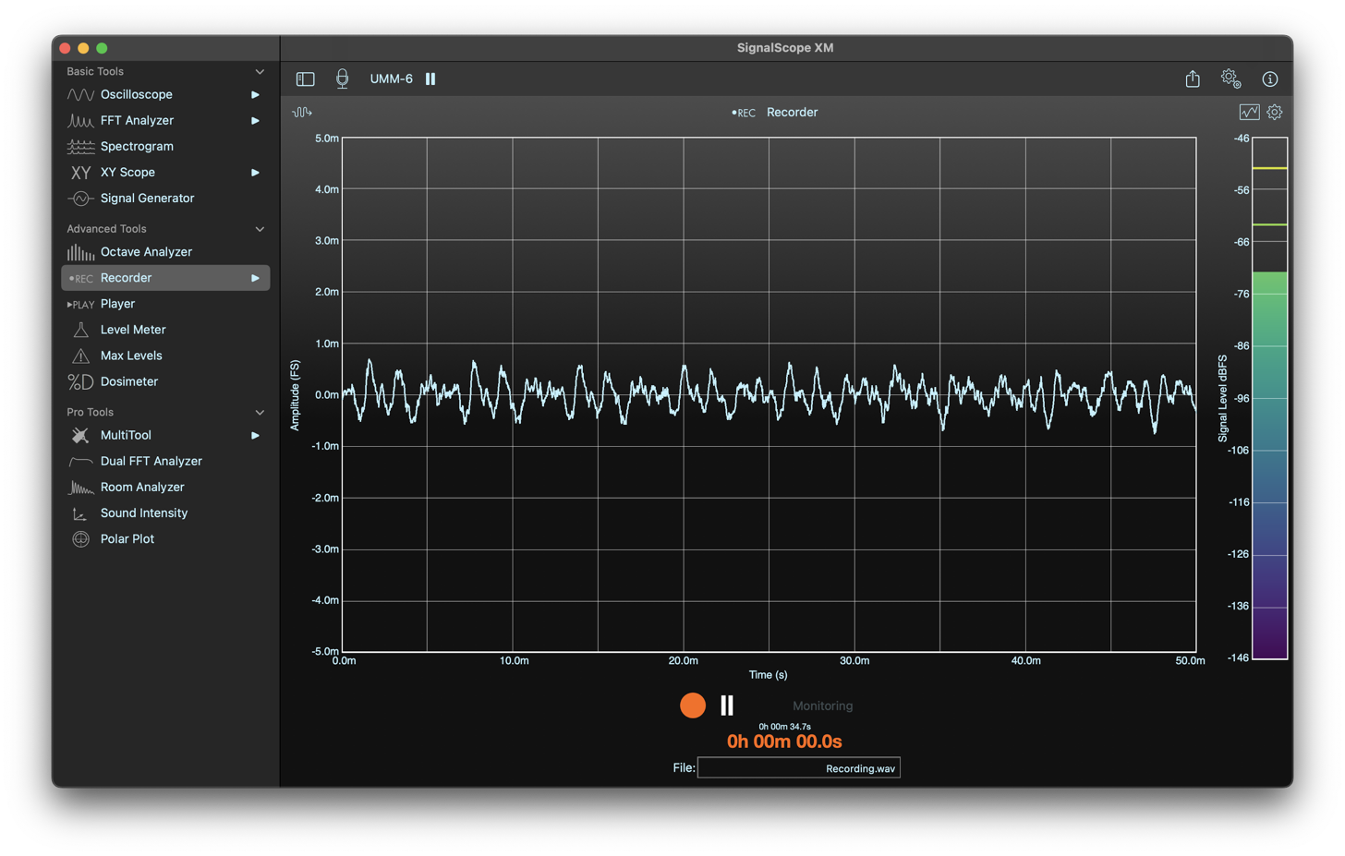Click the waveform trace in the plot

pyautogui.click(x=769, y=395)
